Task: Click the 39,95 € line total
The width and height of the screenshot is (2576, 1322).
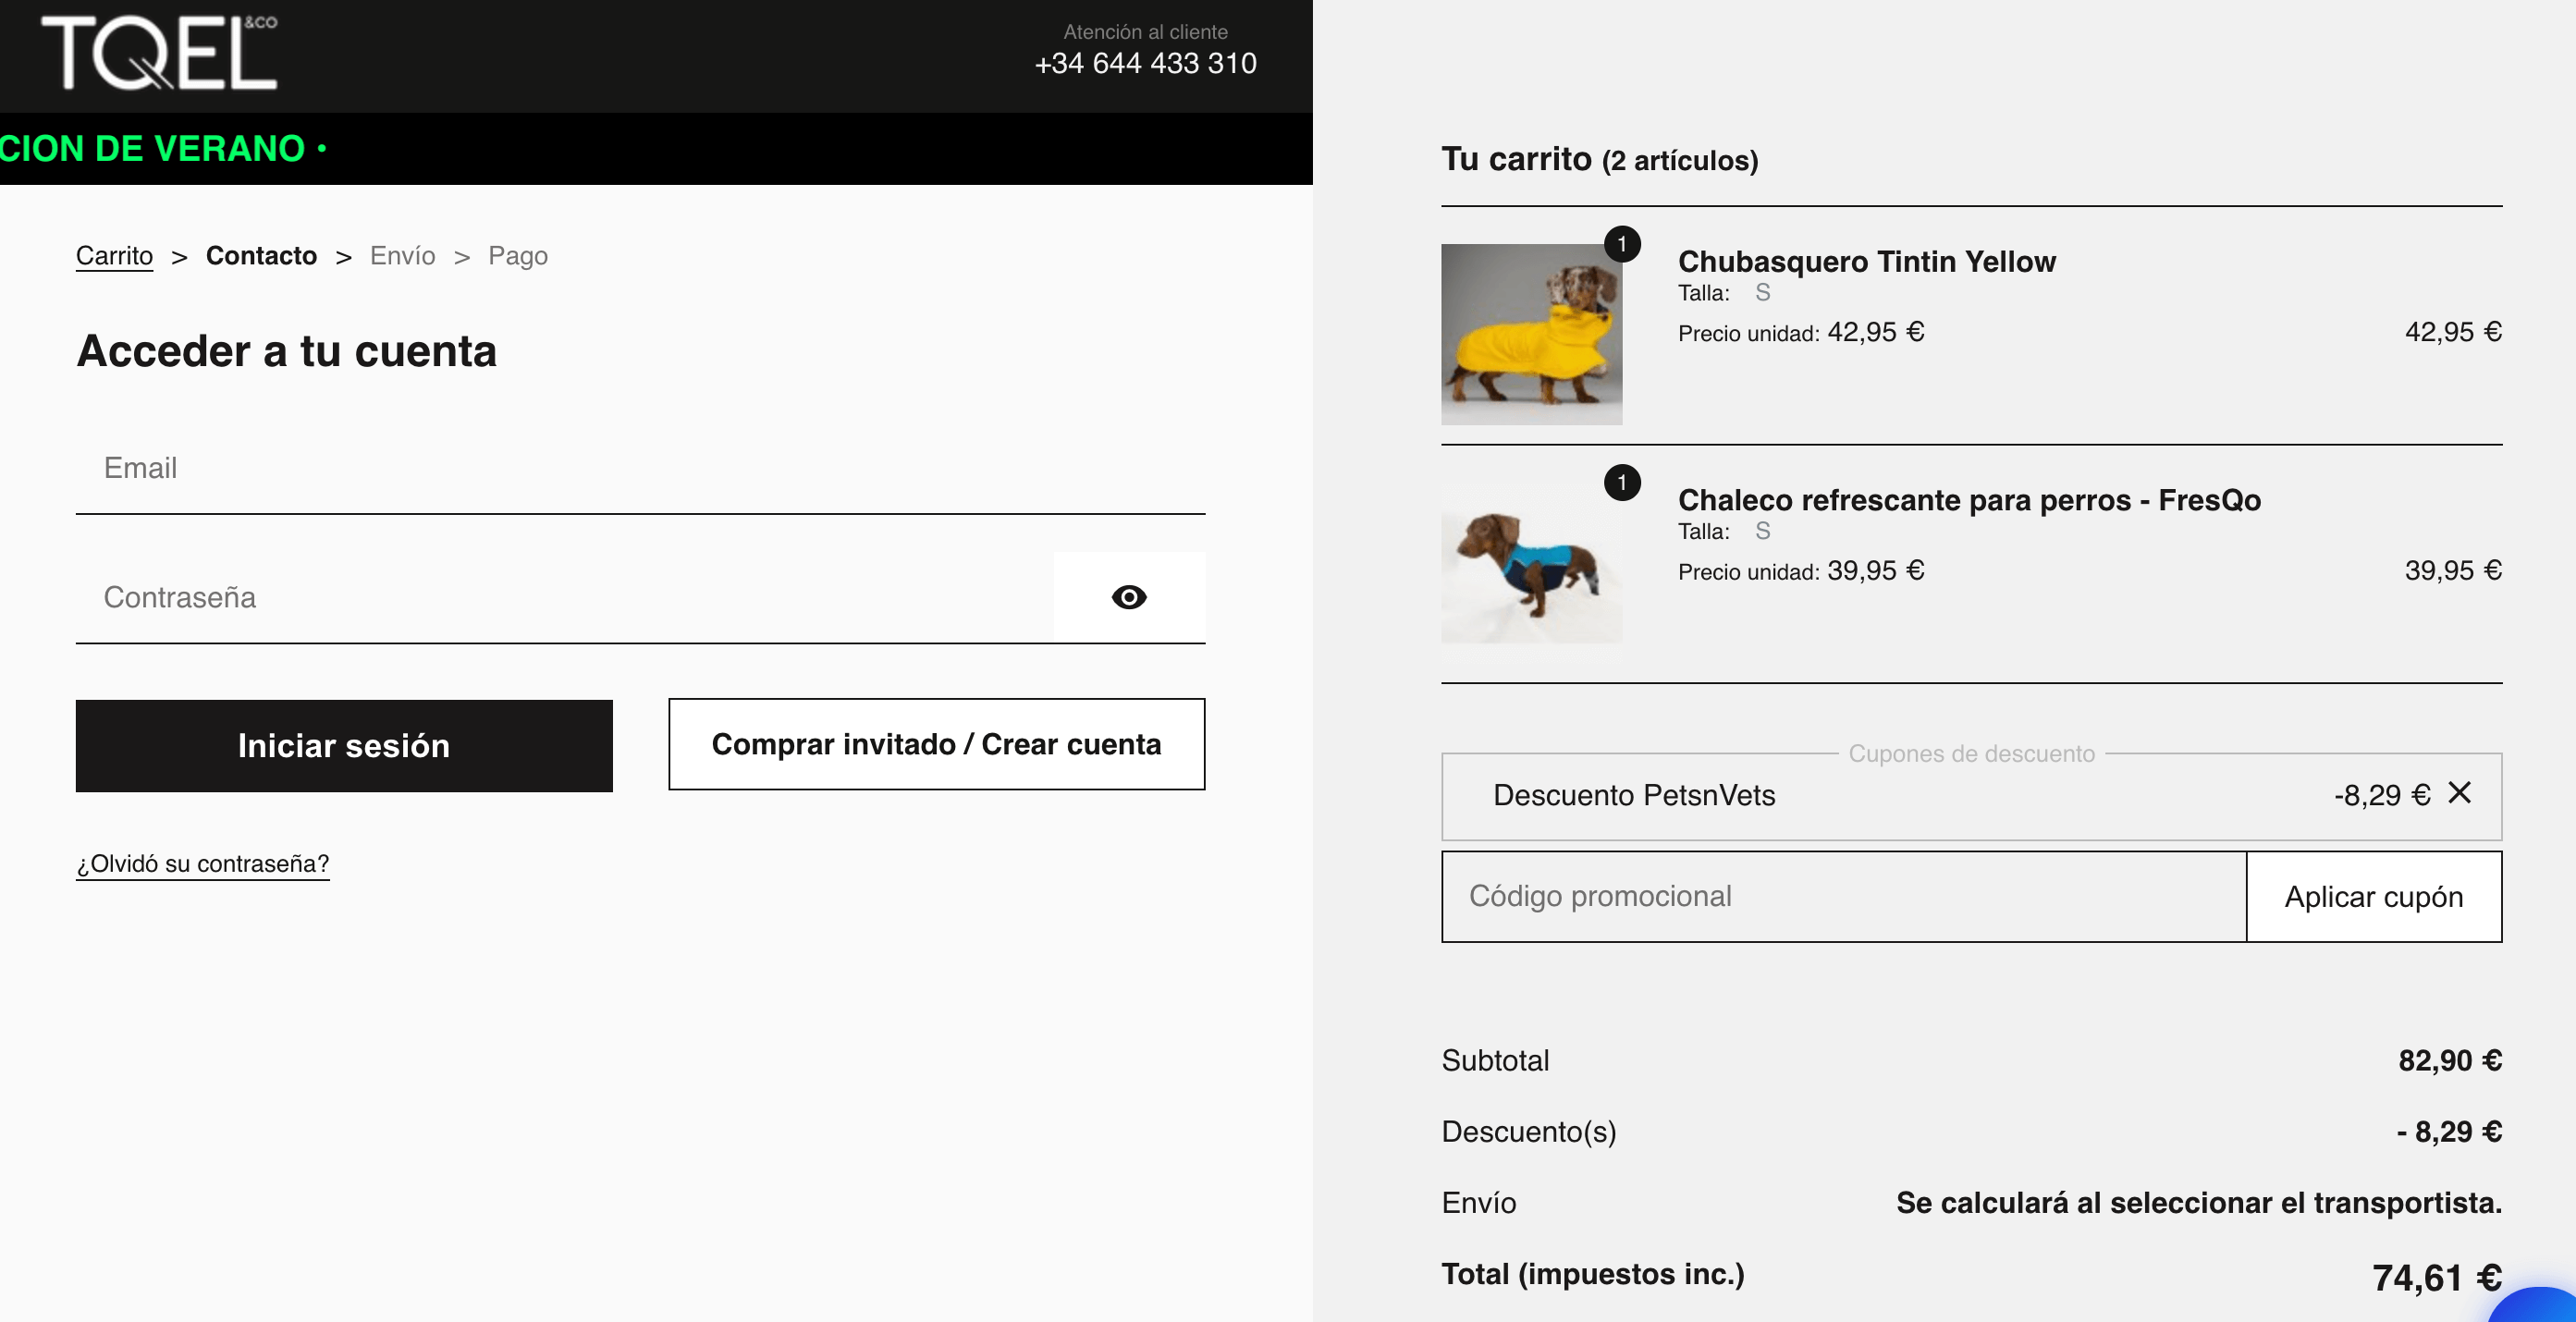Action: (2453, 571)
